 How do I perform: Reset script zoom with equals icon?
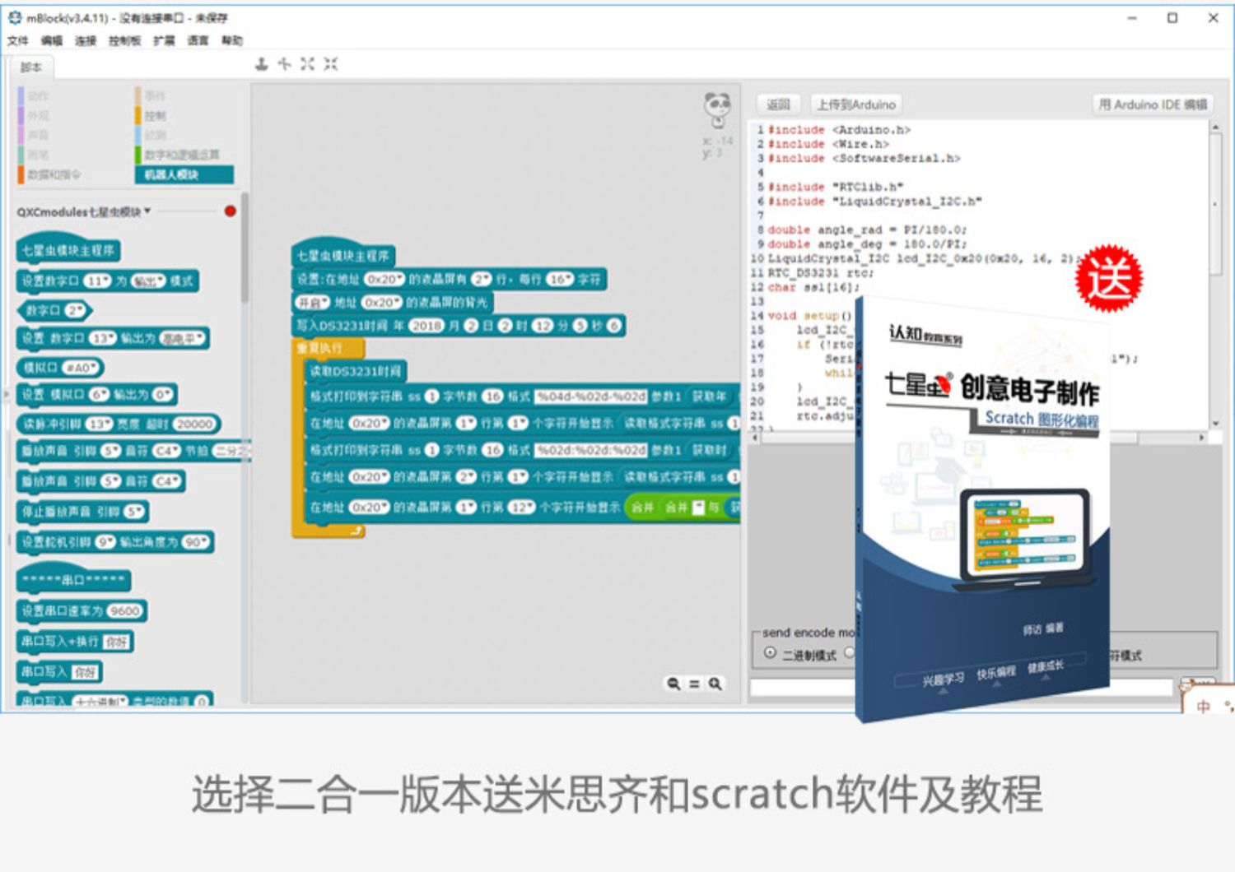[694, 684]
